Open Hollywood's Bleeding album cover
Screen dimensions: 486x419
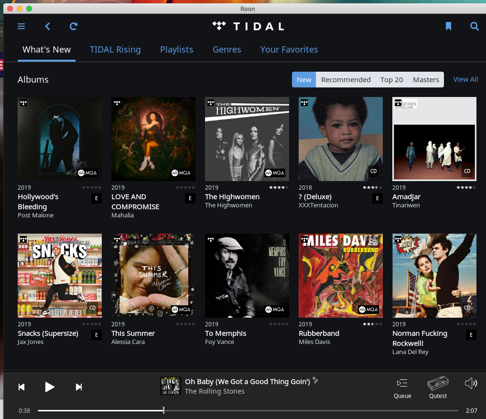[60, 139]
